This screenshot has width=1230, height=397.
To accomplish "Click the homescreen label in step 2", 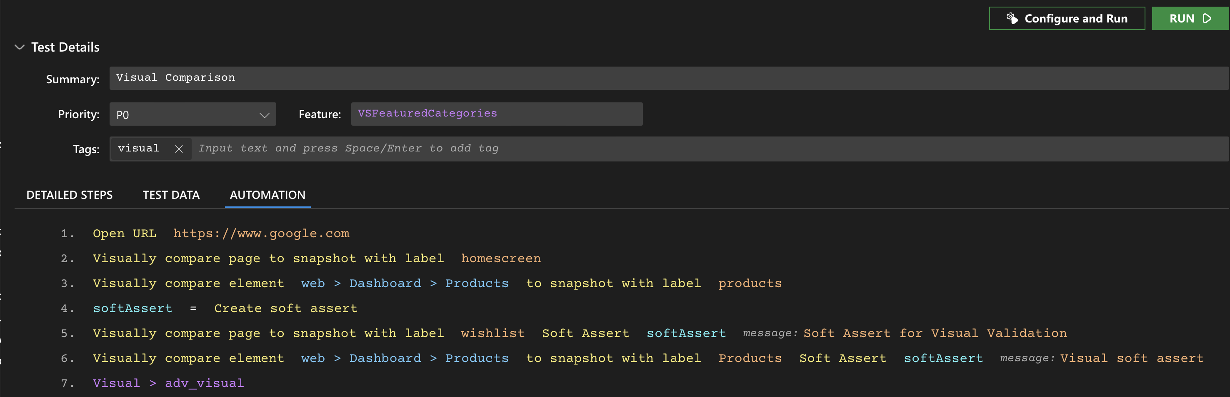I will click(501, 258).
